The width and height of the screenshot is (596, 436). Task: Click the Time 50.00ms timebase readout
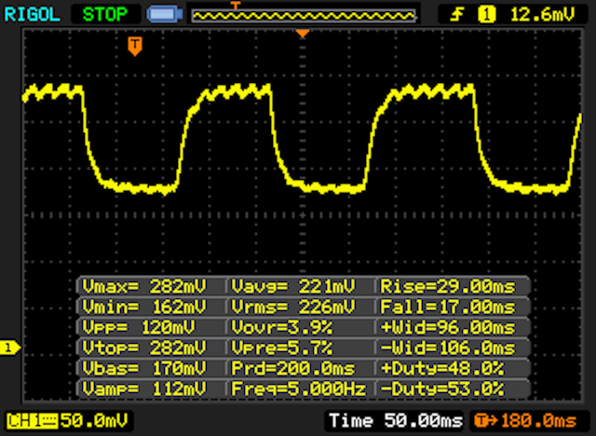point(396,421)
